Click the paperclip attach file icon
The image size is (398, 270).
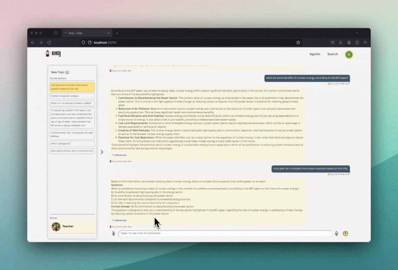pos(113,233)
